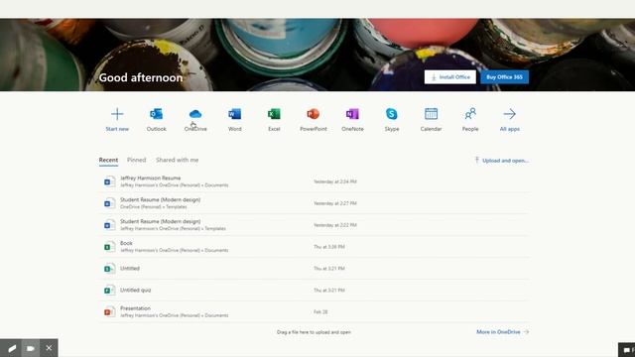Click the Install Office button
This screenshot has height=357, width=635.
pyautogui.click(x=449, y=77)
